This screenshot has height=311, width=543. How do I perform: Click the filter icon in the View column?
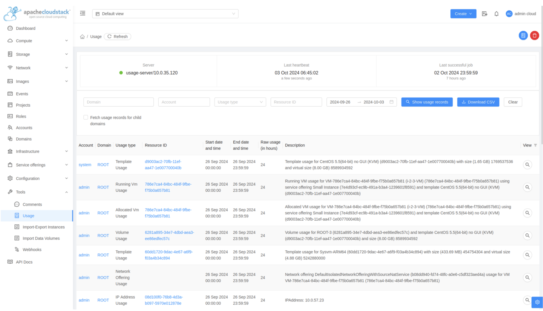(x=536, y=145)
